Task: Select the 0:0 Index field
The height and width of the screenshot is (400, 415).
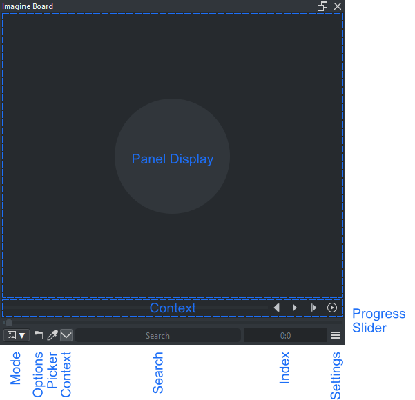Action: (285, 335)
